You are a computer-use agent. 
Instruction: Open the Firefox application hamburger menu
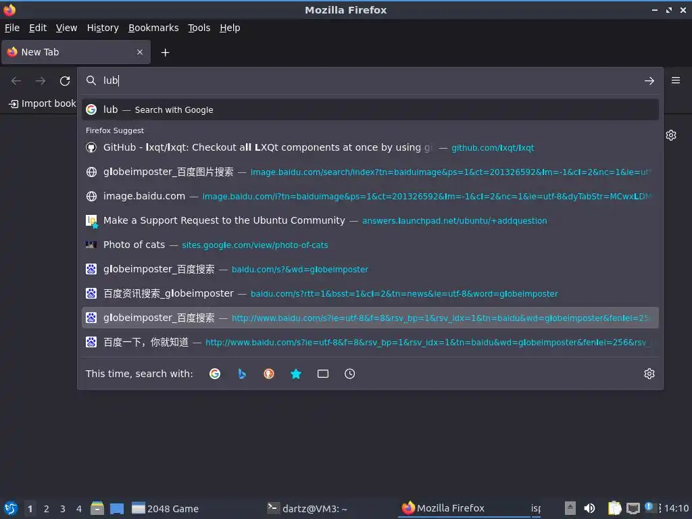click(676, 80)
